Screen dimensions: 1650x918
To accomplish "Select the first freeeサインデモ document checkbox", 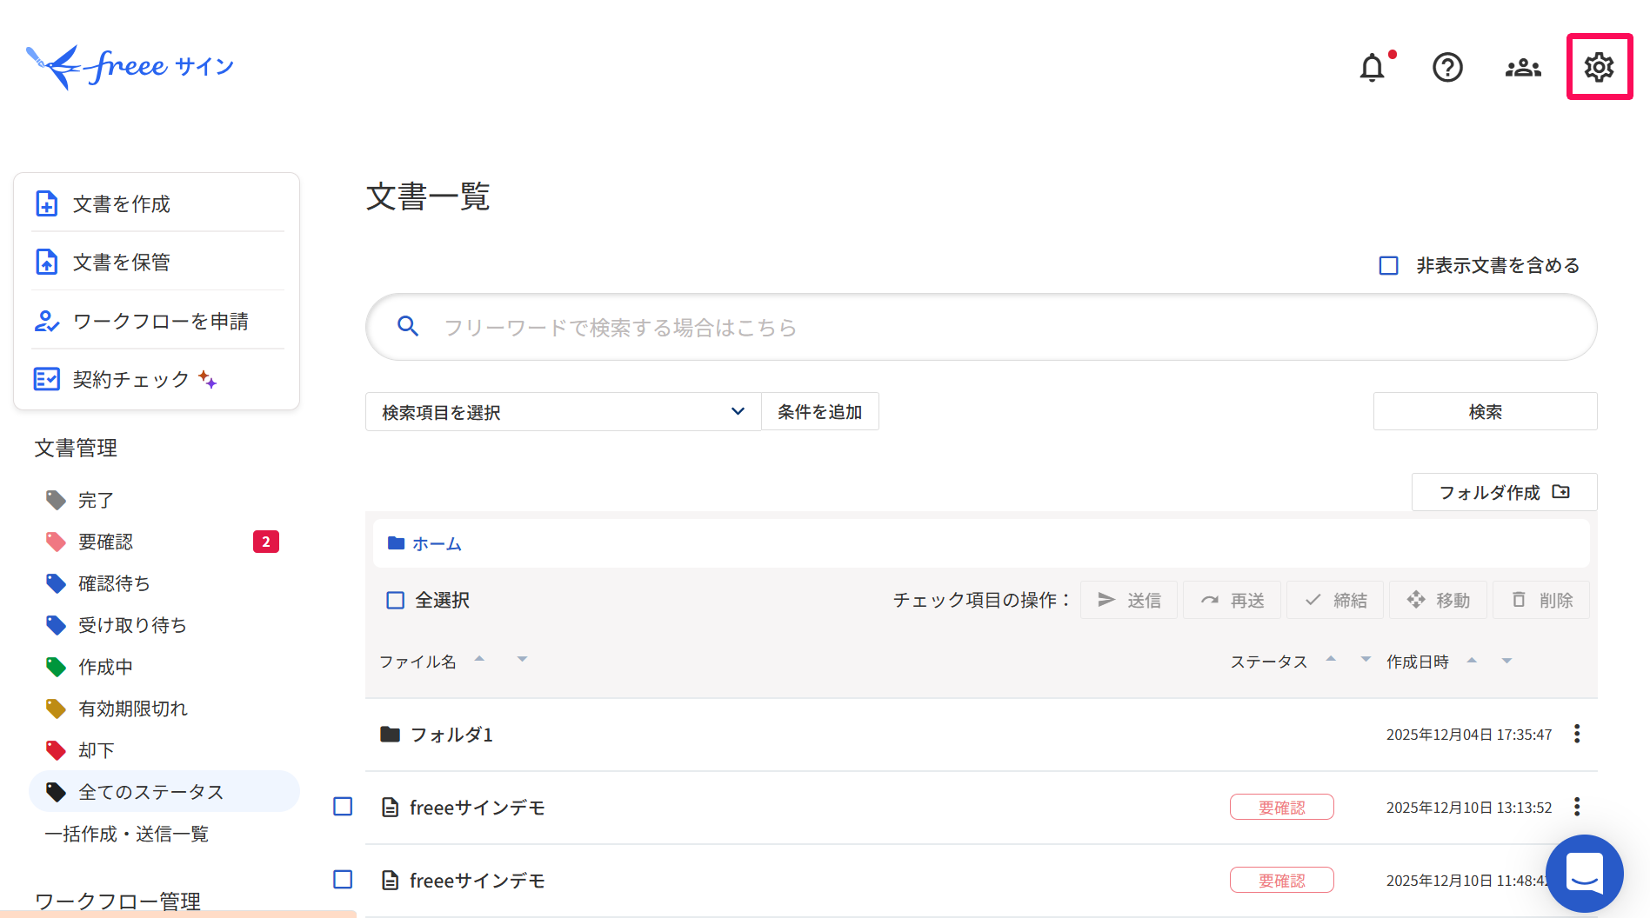I will 344,808.
